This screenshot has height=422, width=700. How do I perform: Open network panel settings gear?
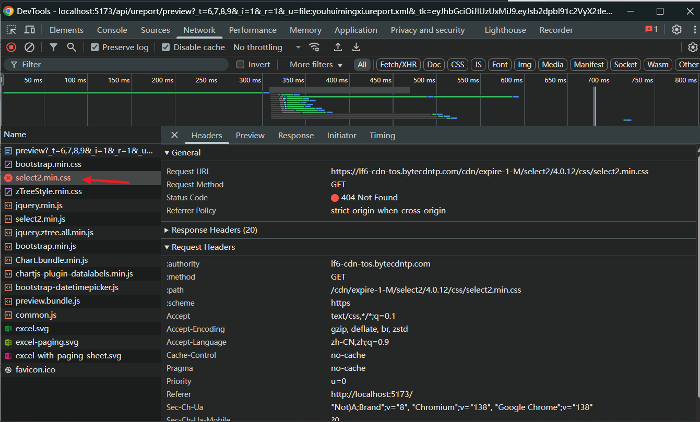pyautogui.click(x=693, y=47)
